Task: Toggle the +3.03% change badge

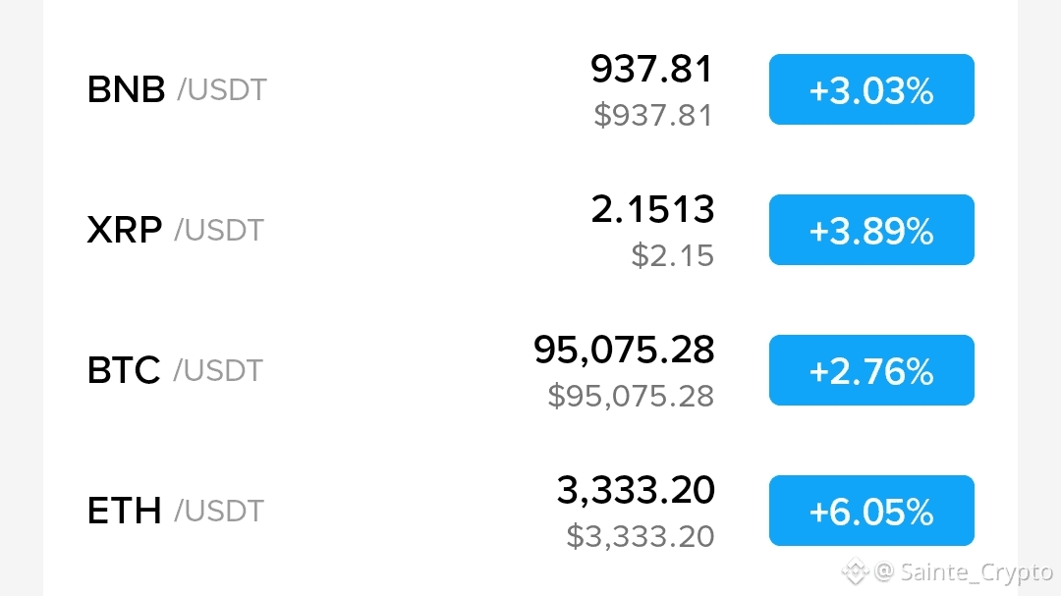Action: [x=871, y=89]
